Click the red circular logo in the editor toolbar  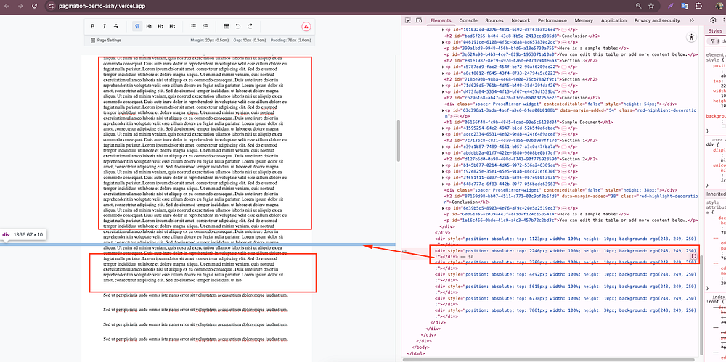306,26
